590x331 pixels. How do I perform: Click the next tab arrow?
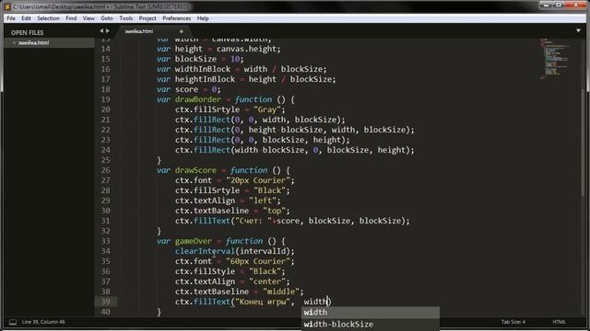click(108, 31)
